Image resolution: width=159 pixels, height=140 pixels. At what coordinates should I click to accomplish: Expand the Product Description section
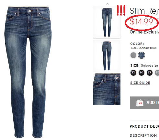(x=144, y=126)
